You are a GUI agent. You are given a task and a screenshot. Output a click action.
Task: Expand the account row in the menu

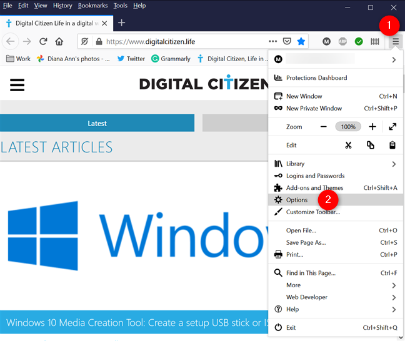pos(336,59)
